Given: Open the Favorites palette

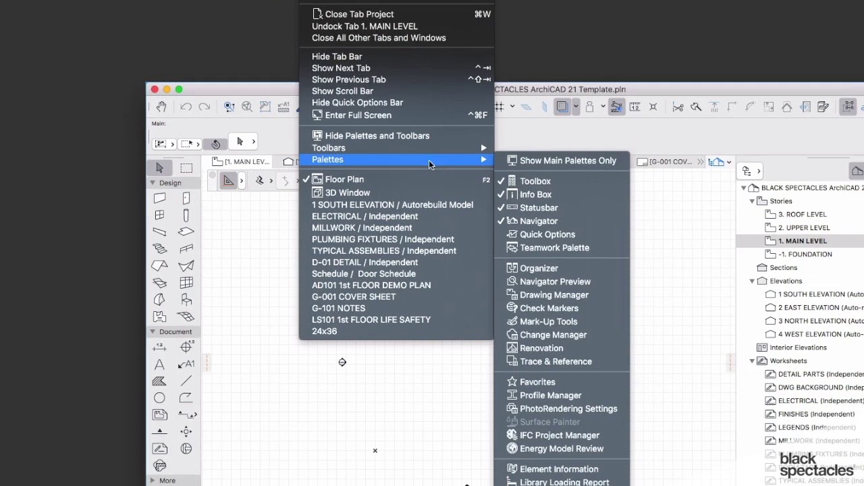Looking at the screenshot, I should point(537,382).
